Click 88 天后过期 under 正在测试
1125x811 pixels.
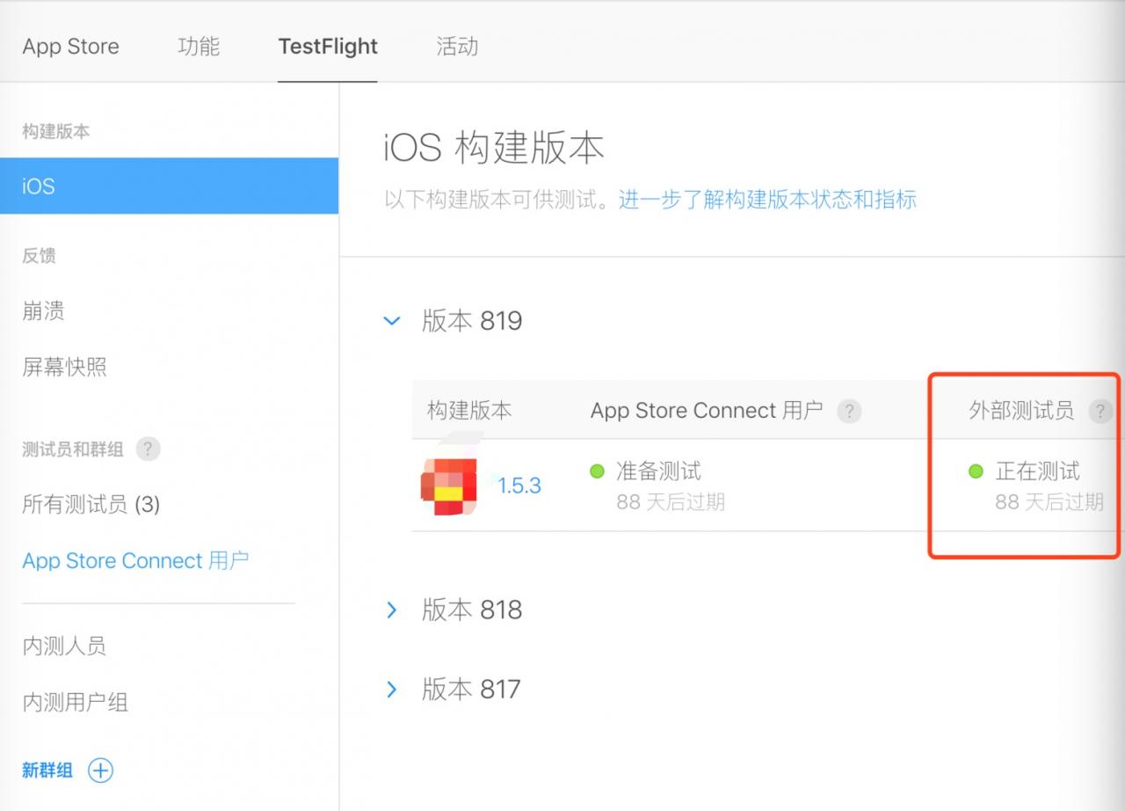(1049, 502)
